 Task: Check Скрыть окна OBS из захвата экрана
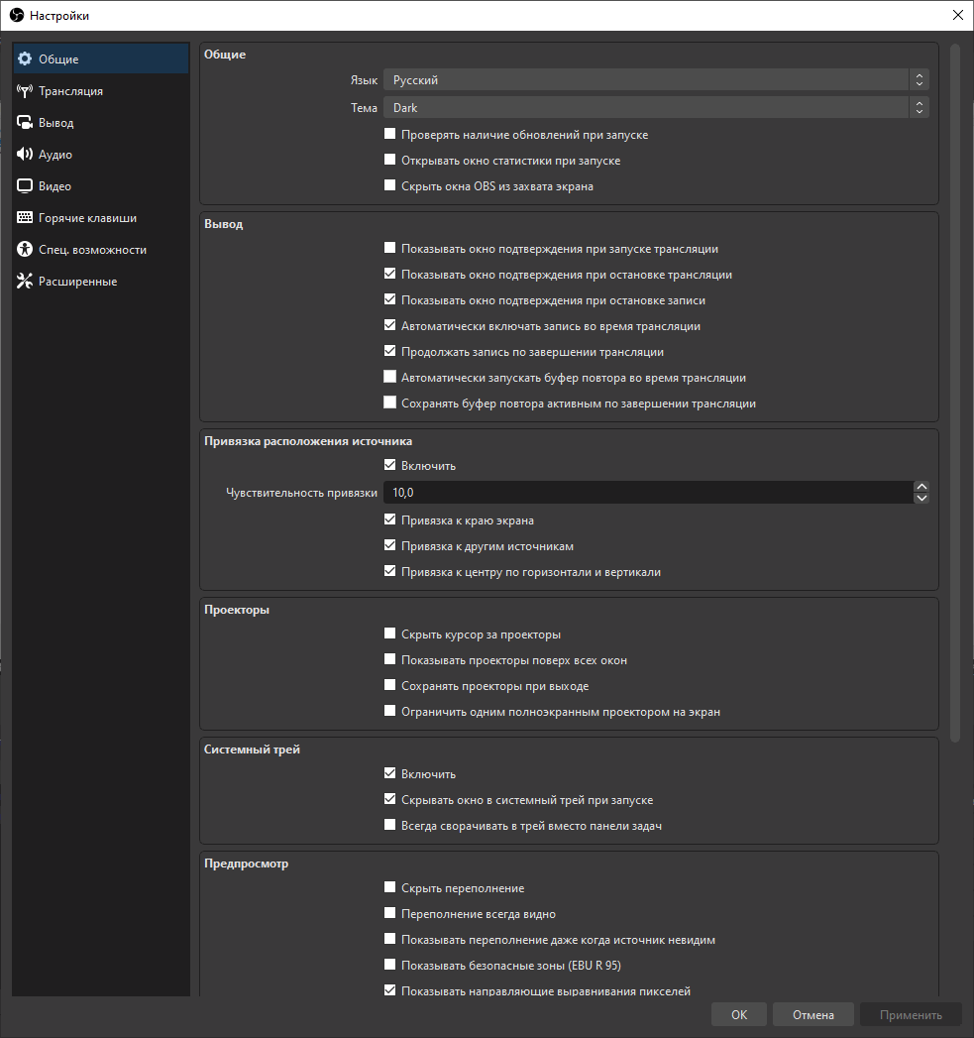pos(389,185)
